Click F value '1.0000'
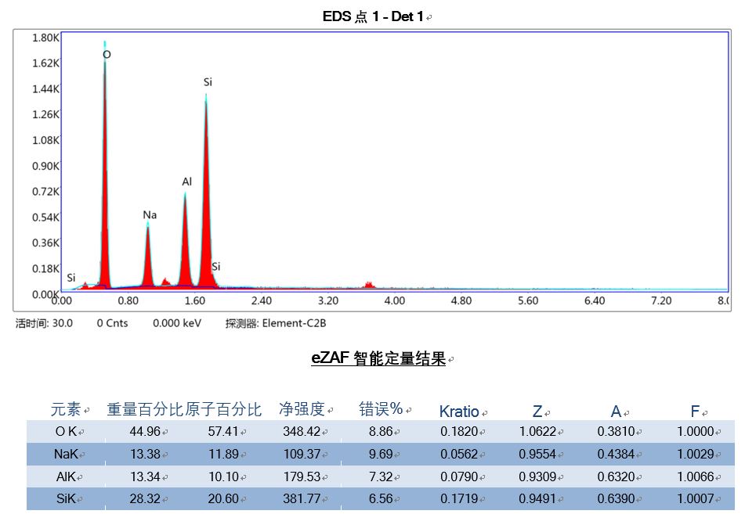 point(695,431)
